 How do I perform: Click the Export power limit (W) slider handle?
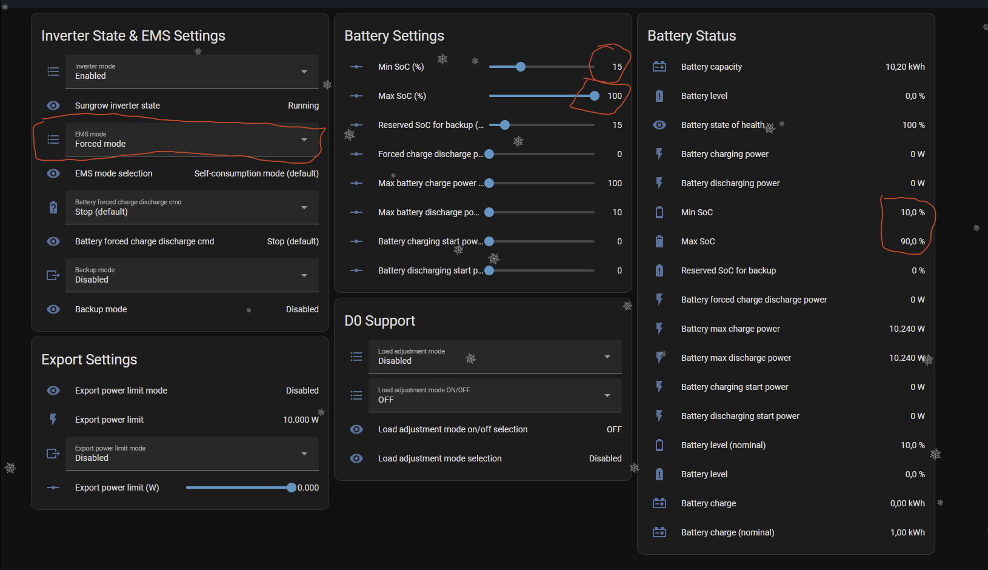tap(292, 488)
